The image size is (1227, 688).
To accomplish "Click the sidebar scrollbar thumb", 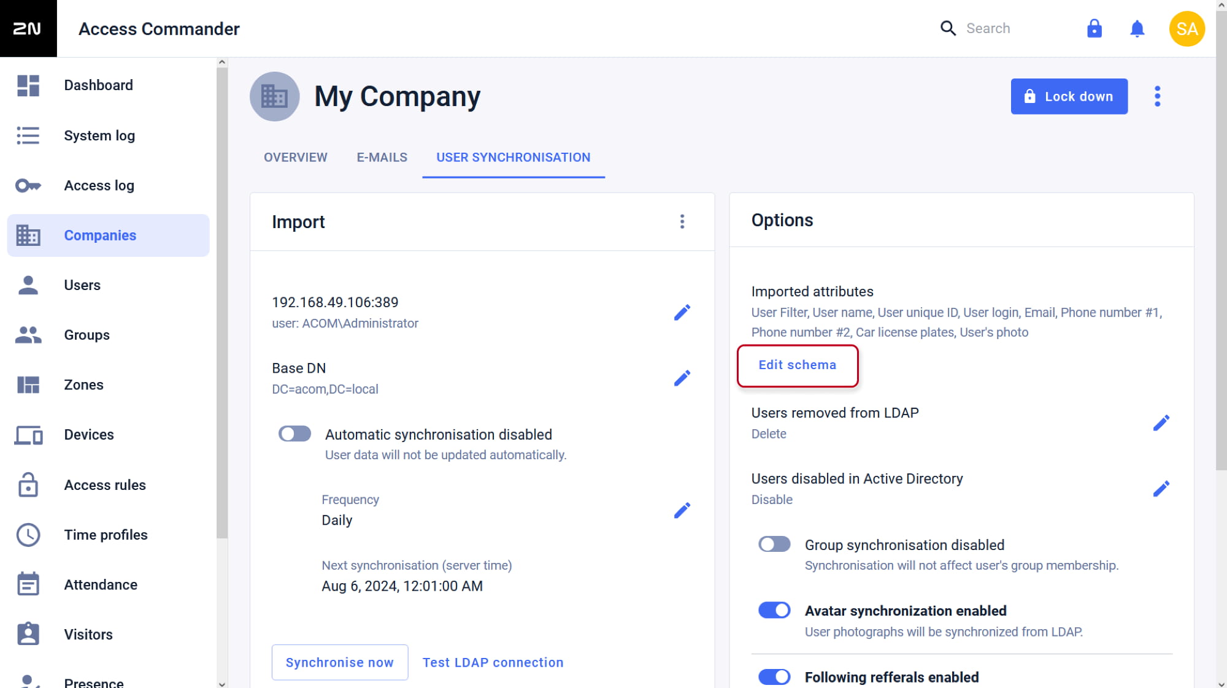I will pos(222,303).
